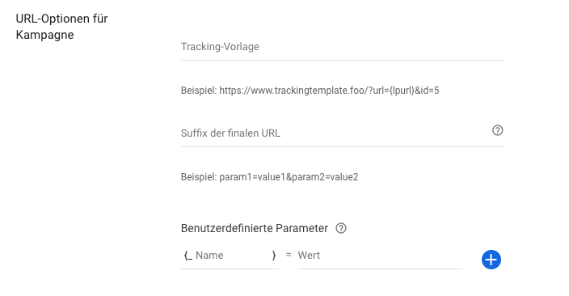This screenshot has height=296, width=569.
Task: Select the Benutzerdefinierte Parameter heading text
Action: (x=255, y=228)
